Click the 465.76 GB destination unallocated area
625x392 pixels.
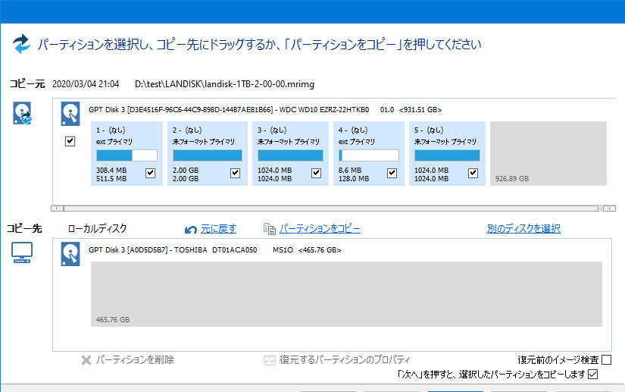[345, 294]
